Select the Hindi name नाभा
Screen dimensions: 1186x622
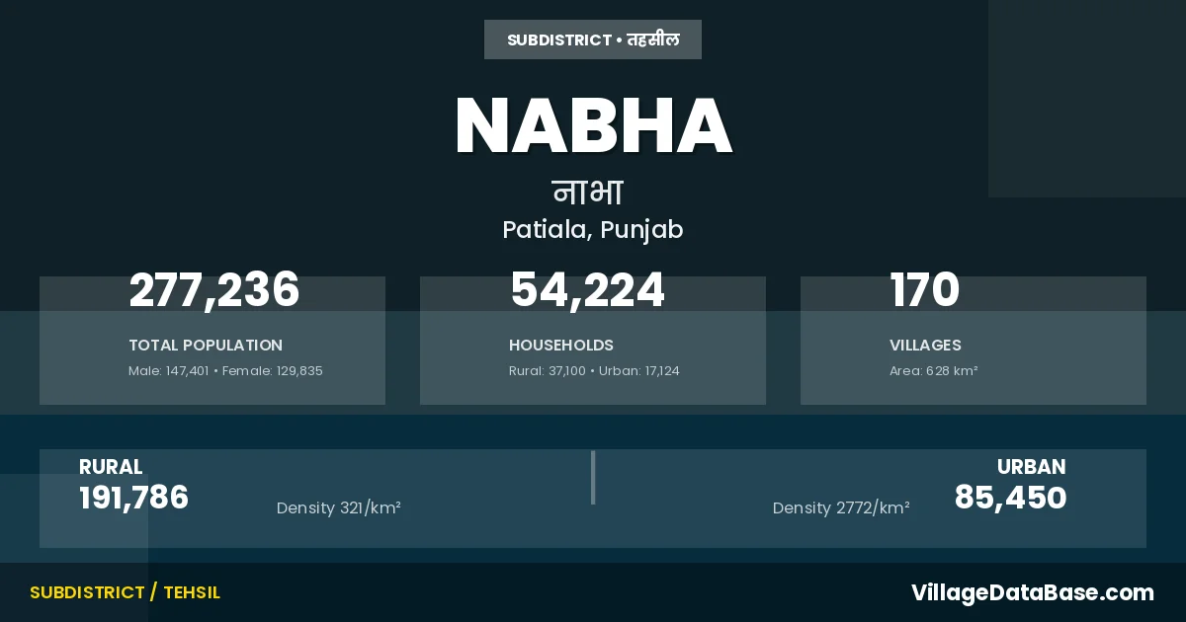pos(587,192)
